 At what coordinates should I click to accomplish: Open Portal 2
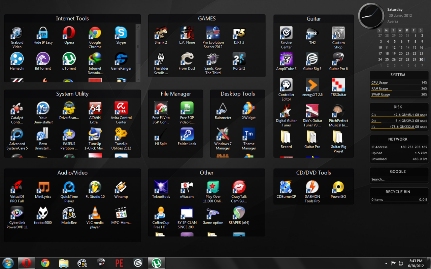(239, 62)
